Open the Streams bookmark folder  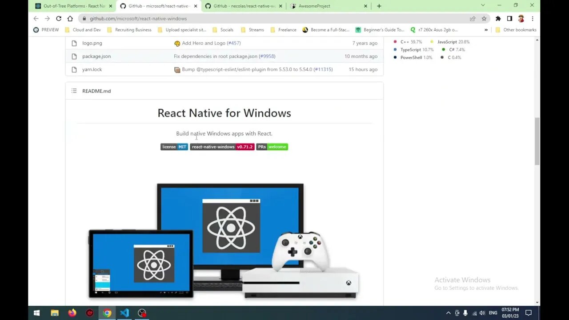coord(252,30)
